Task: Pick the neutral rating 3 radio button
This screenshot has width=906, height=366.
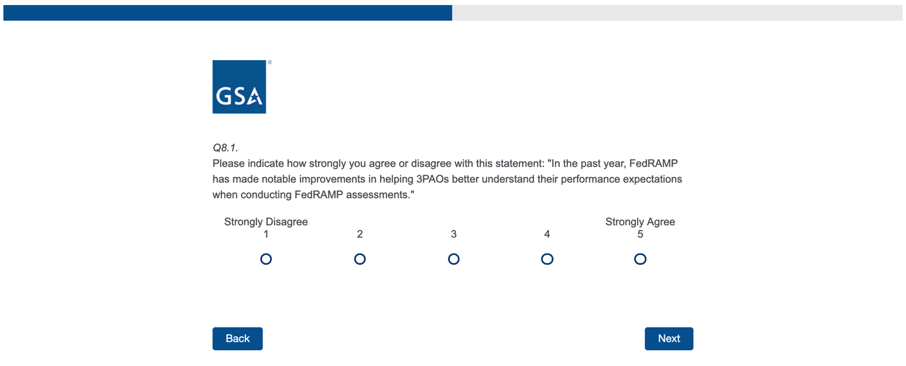Action: [x=454, y=259]
